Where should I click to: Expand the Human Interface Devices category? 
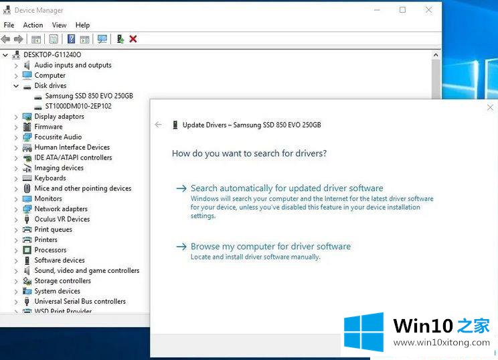point(16,147)
